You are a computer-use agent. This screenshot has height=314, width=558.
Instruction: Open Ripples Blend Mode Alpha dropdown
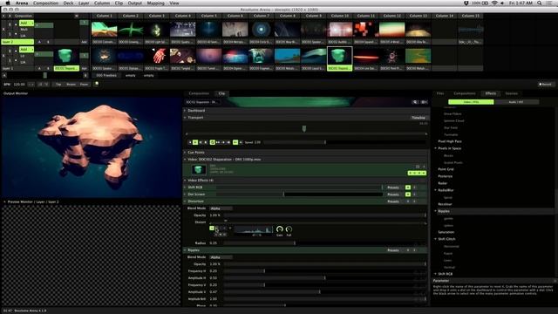coord(221,257)
